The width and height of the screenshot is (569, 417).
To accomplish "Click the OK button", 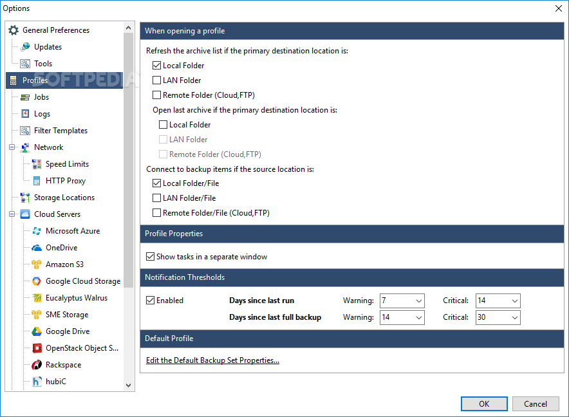I will click(x=484, y=404).
